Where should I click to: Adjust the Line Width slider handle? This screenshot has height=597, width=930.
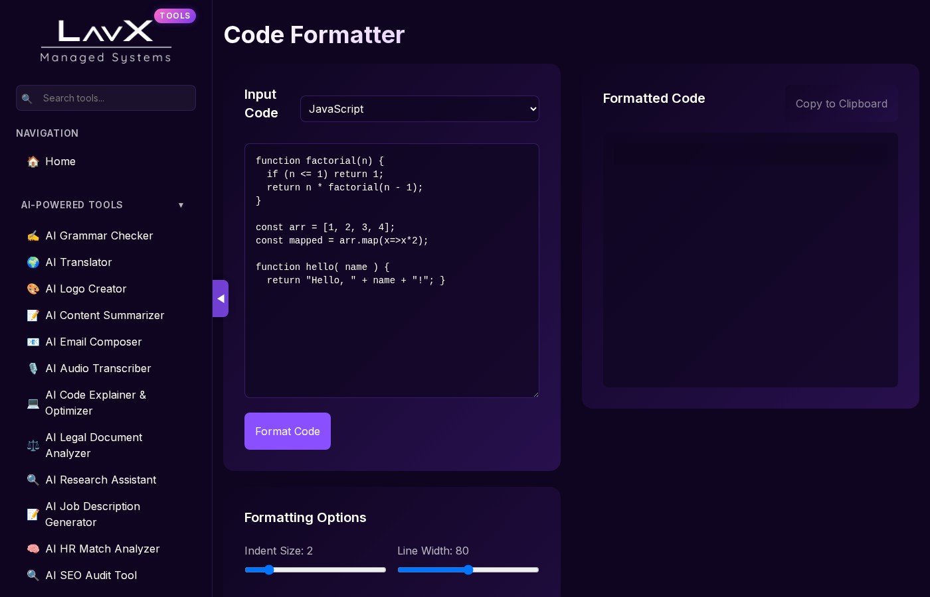tap(468, 570)
